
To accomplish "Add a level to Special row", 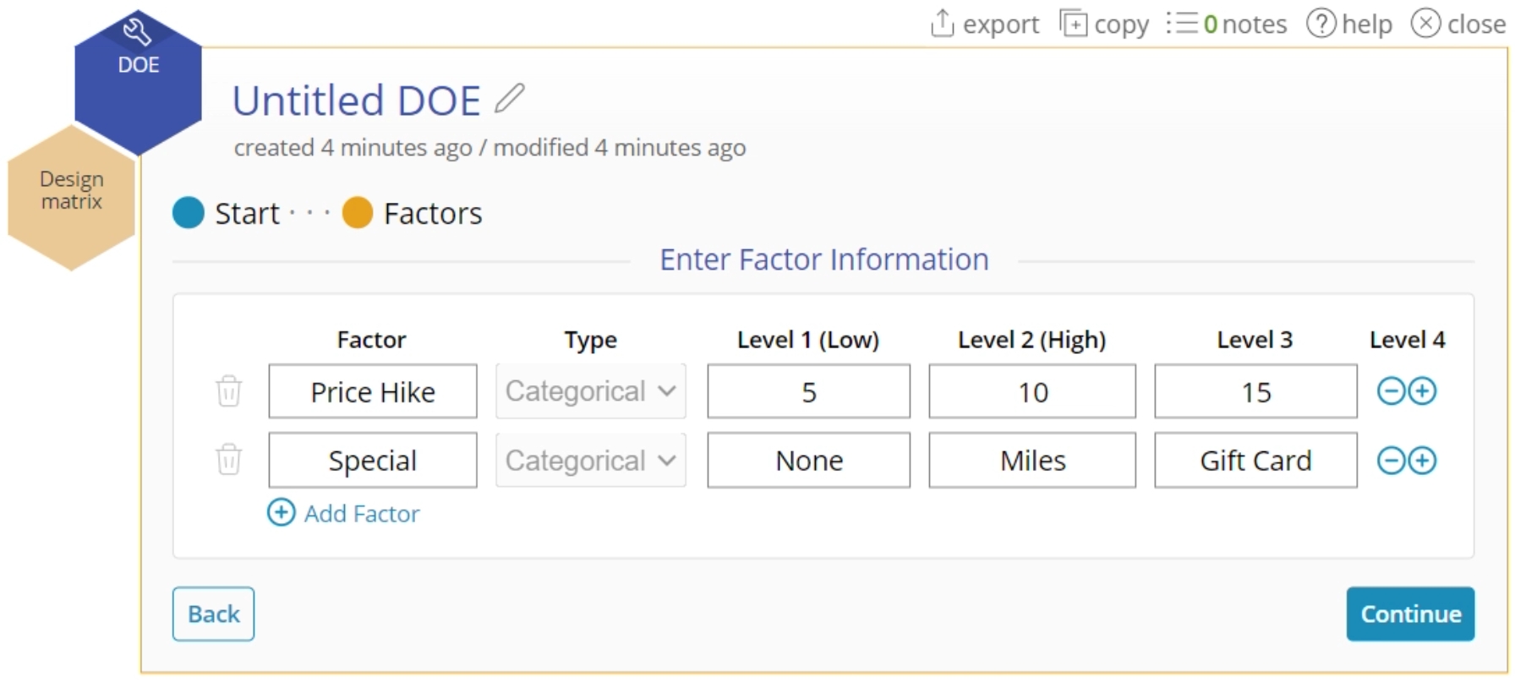I will pyautogui.click(x=1423, y=461).
